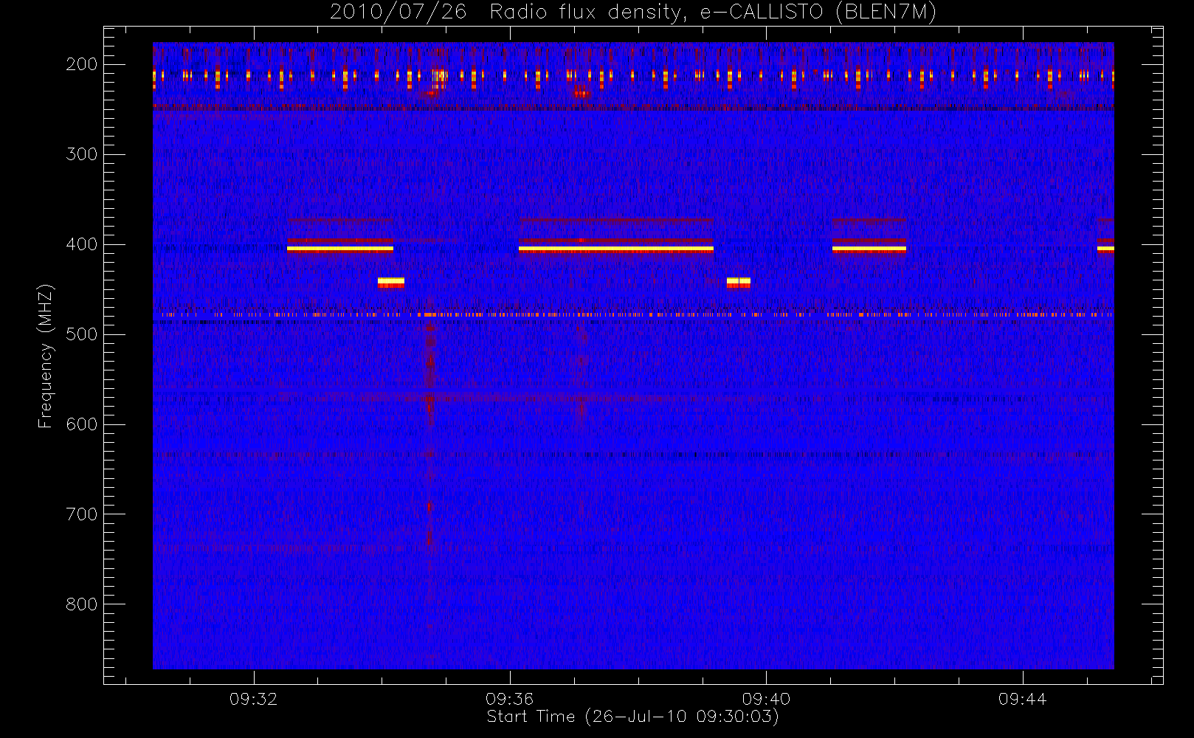This screenshot has height=738, width=1194.
Task: Click the "700" frequency tick label
Action: coord(82,514)
